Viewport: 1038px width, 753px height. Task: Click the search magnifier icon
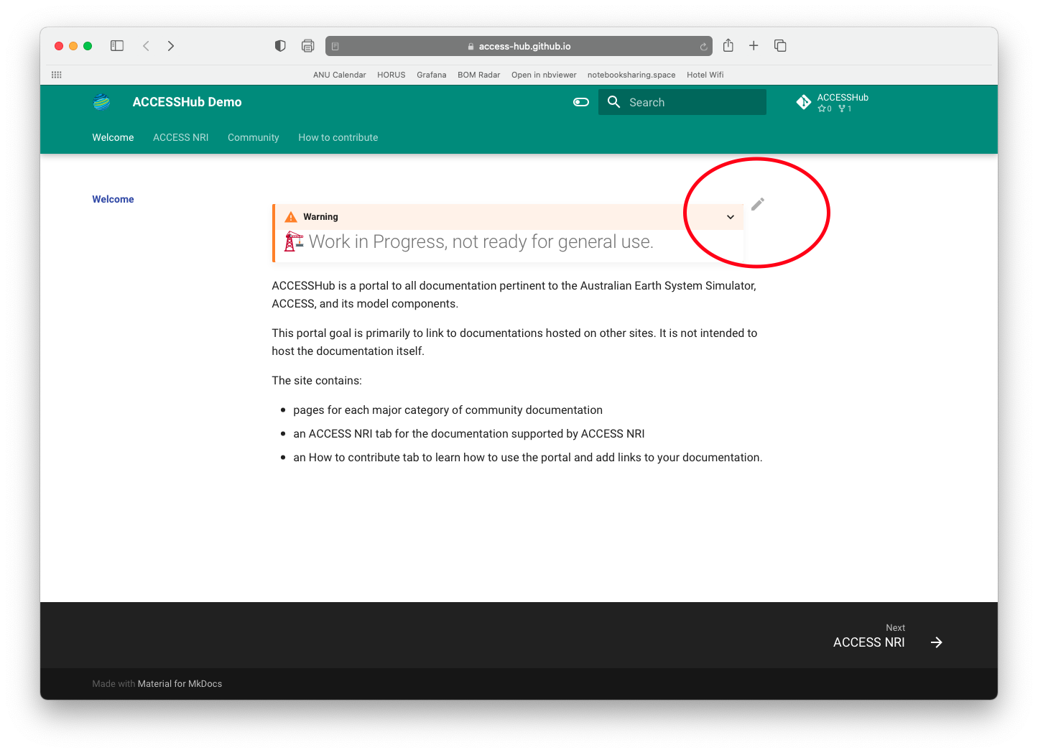613,101
